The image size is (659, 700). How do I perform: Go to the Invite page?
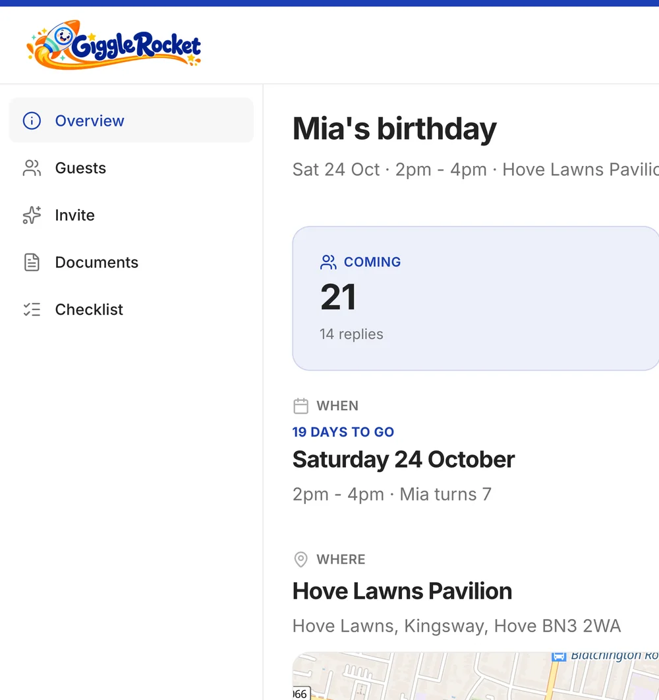click(131, 215)
